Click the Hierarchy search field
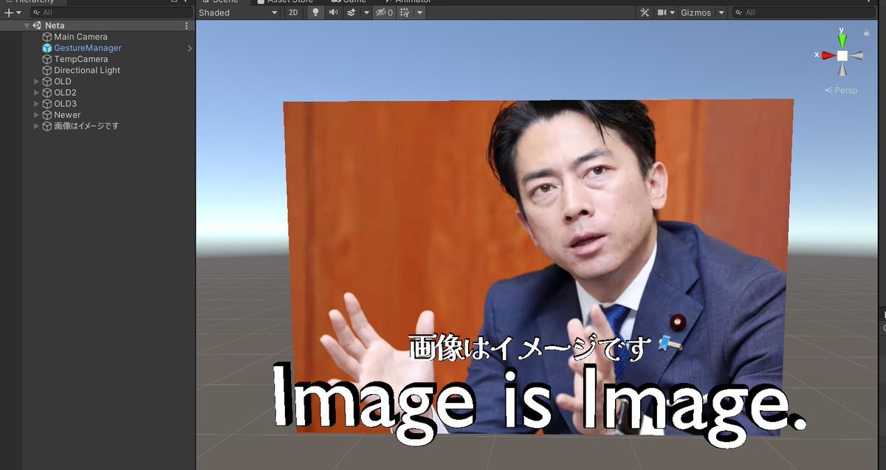This screenshot has width=886, height=470. [111, 13]
